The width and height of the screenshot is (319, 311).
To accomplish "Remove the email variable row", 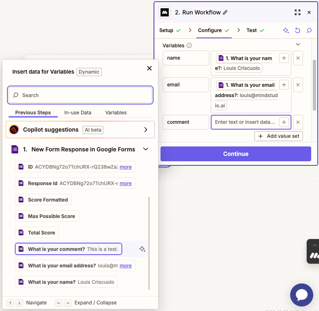I will click(x=298, y=85).
